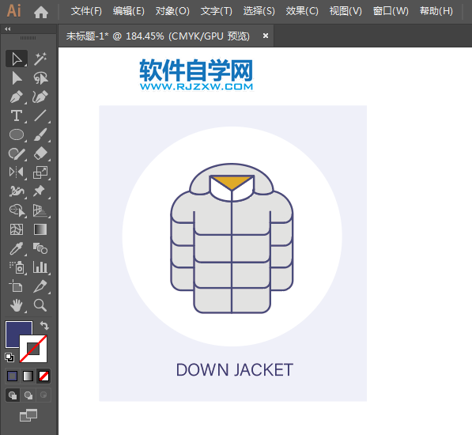Set paint mode to Color
472x435 pixels.
click(13, 376)
